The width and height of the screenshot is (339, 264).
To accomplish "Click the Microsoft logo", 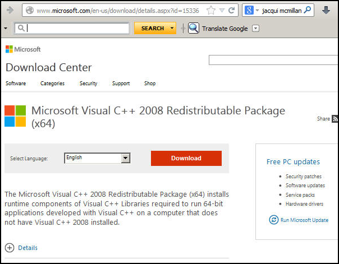I will coord(23,49).
